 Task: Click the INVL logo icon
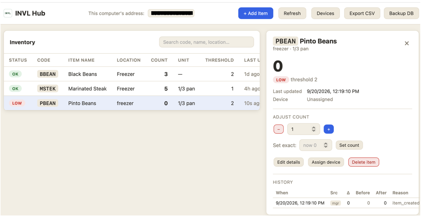pyautogui.click(x=8, y=13)
